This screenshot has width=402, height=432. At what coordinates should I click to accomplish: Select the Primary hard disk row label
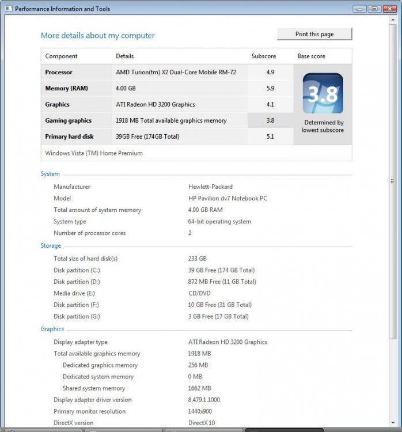tap(69, 137)
